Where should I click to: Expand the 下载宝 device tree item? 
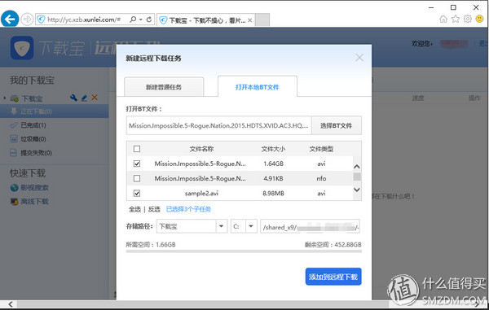pos(4,98)
